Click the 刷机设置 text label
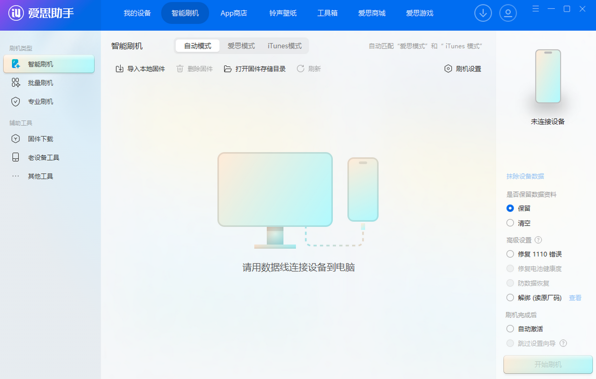This screenshot has height=379, width=596. 468,69
